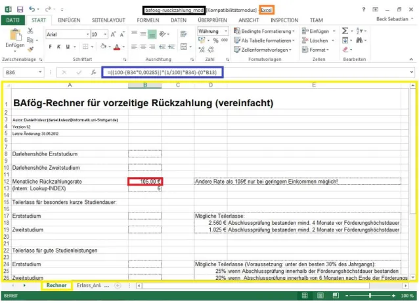Click the large Einfügen paste button
This screenshot has width=419, height=303.
tap(15, 40)
